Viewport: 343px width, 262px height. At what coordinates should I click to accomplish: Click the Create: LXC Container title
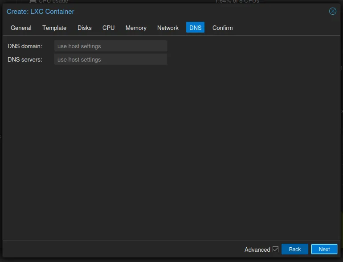pyautogui.click(x=41, y=12)
